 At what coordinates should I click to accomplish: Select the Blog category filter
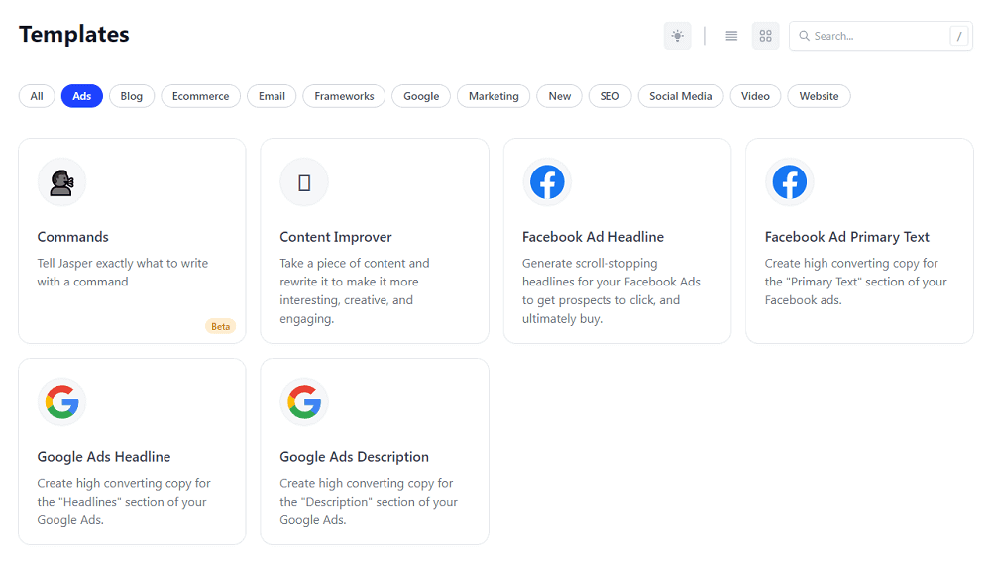coord(132,96)
